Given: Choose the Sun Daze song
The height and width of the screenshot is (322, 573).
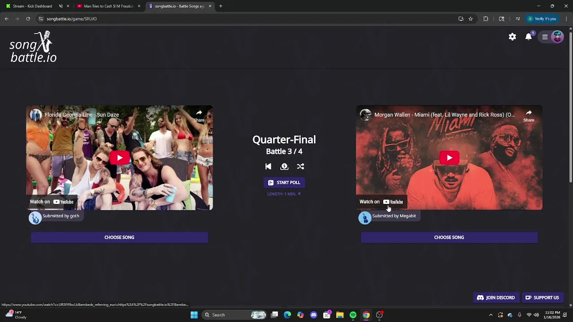Looking at the screenshot, I should pos(120,237).
